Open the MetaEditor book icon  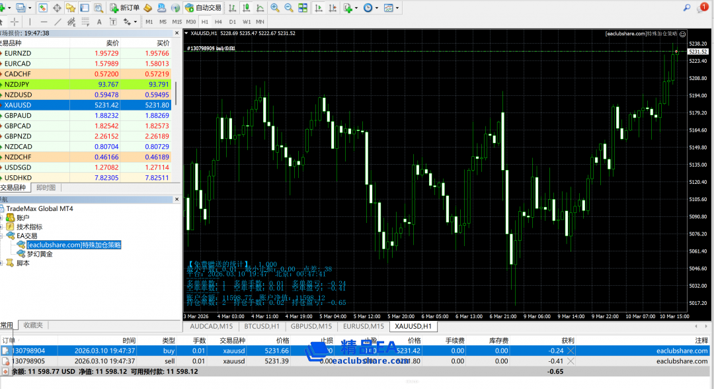pos(148,8)
